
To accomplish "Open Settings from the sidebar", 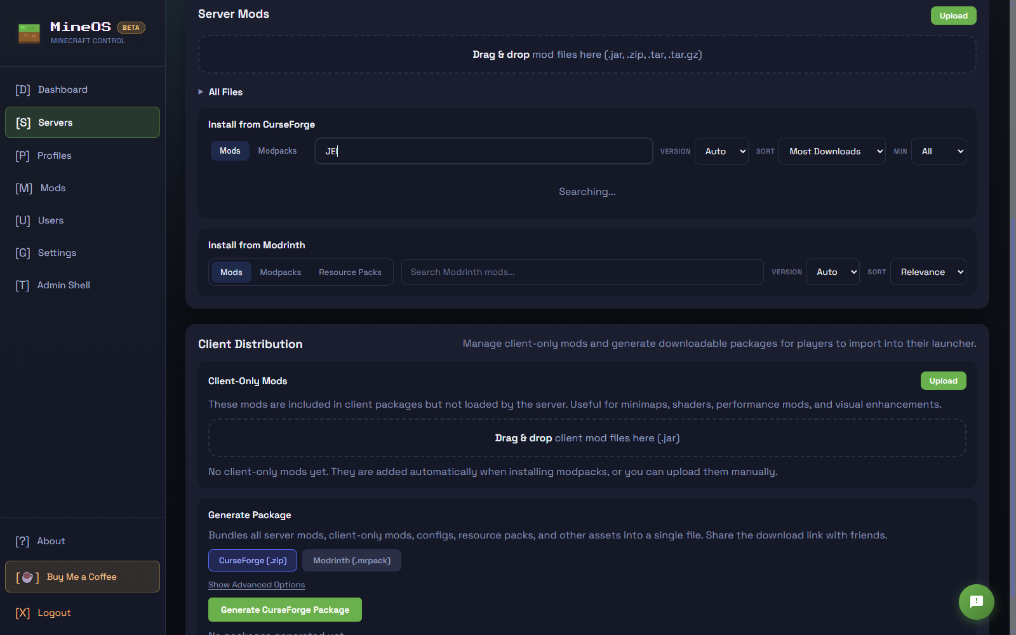I will point(57,252).
